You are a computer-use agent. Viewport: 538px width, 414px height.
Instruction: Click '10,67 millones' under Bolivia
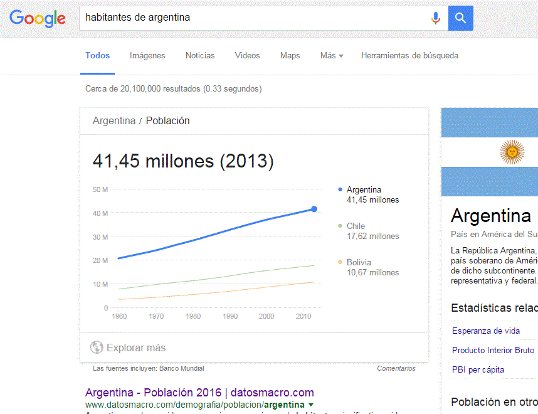click(x=373, y=273)
